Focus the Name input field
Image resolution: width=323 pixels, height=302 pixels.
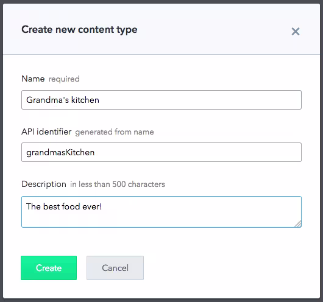tap(161, 100)
